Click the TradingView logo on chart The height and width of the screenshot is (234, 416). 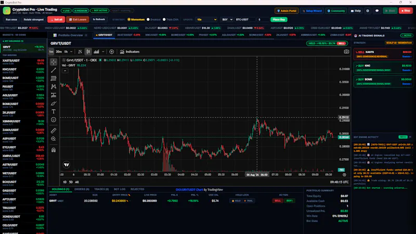[x=67, y=165]
